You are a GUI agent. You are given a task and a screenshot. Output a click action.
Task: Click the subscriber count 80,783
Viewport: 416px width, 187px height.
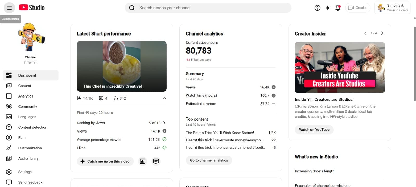coord(199,51)
